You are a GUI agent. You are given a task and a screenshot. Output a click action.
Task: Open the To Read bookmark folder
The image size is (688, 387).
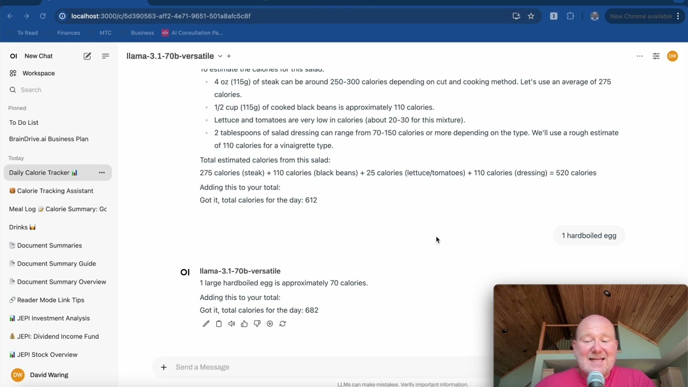[x=27, y=33]
